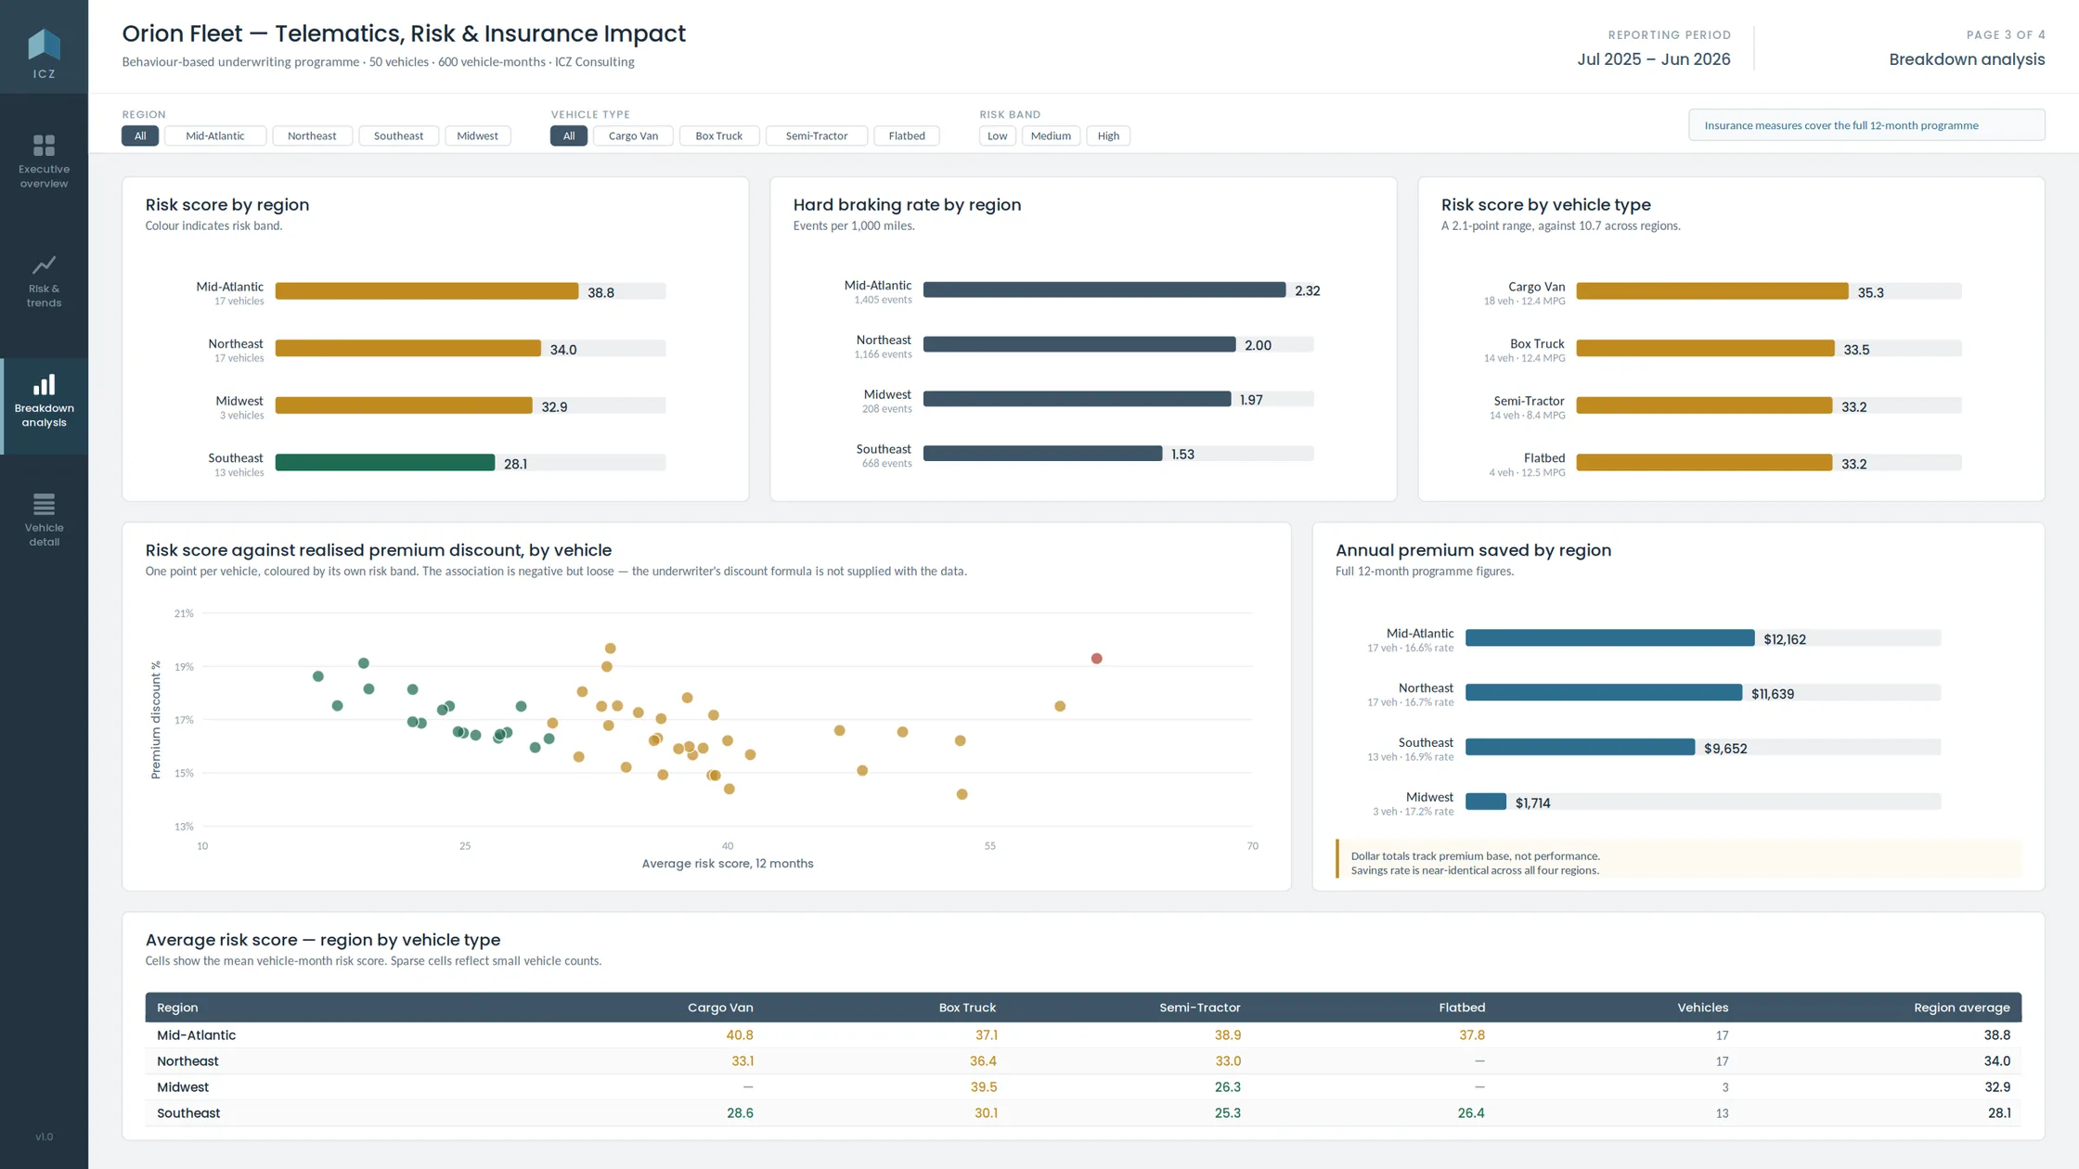Screen dimensions: 2079x1169
Task: Filter vehicle type to Box Truck
Action: click(x=719, y=135)
